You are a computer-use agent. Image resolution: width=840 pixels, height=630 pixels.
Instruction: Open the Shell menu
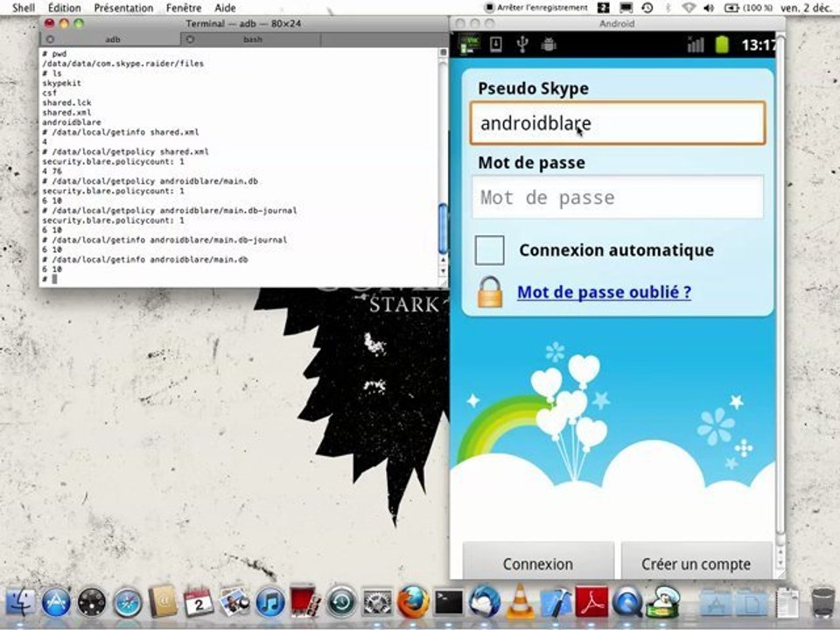coord(24,8)
